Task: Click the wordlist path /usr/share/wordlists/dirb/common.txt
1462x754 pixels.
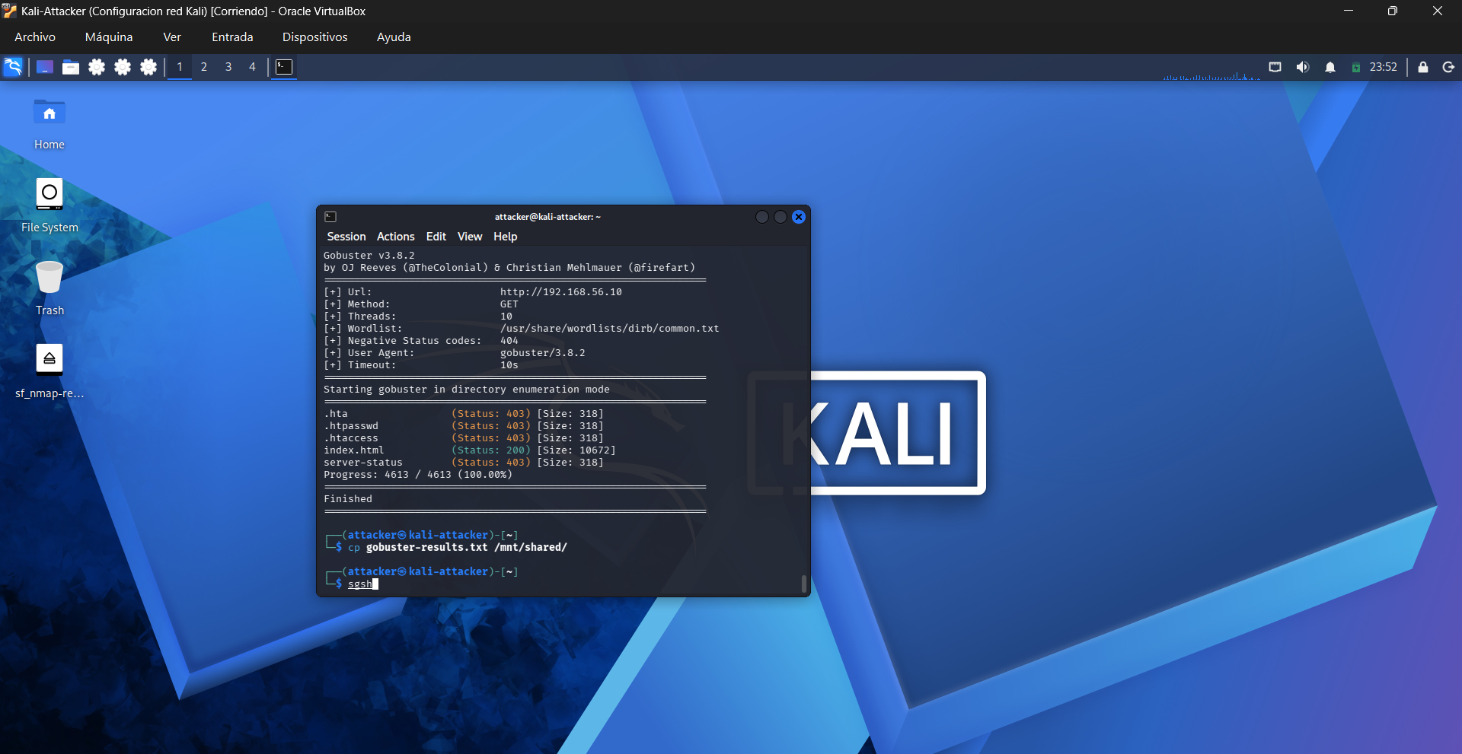Action: [610, 329]
